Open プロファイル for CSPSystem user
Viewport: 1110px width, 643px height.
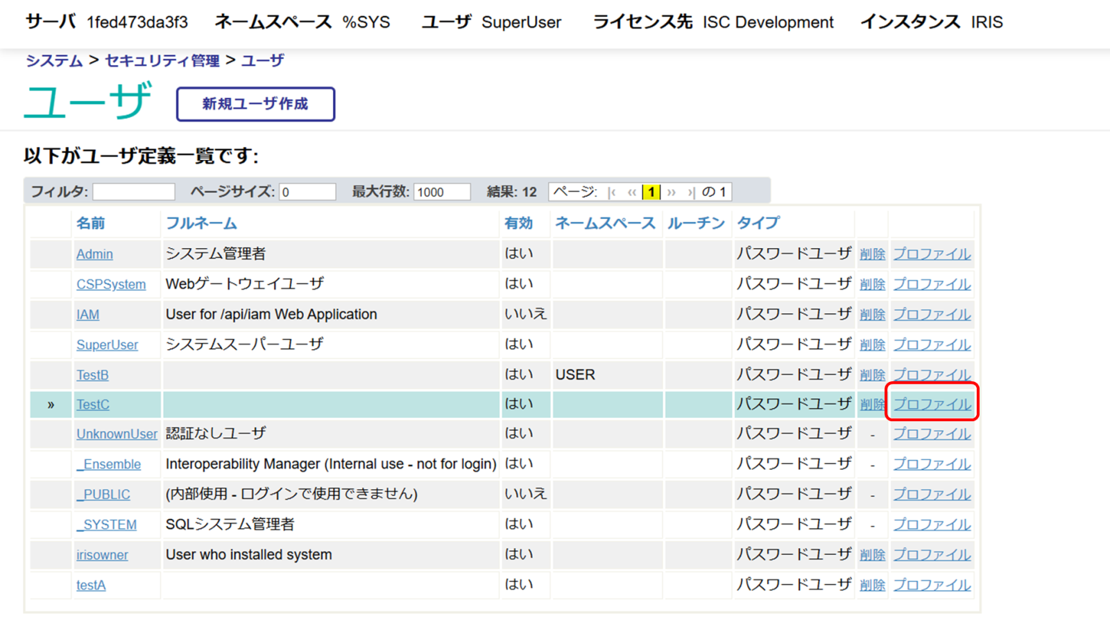tap(932, 285)
